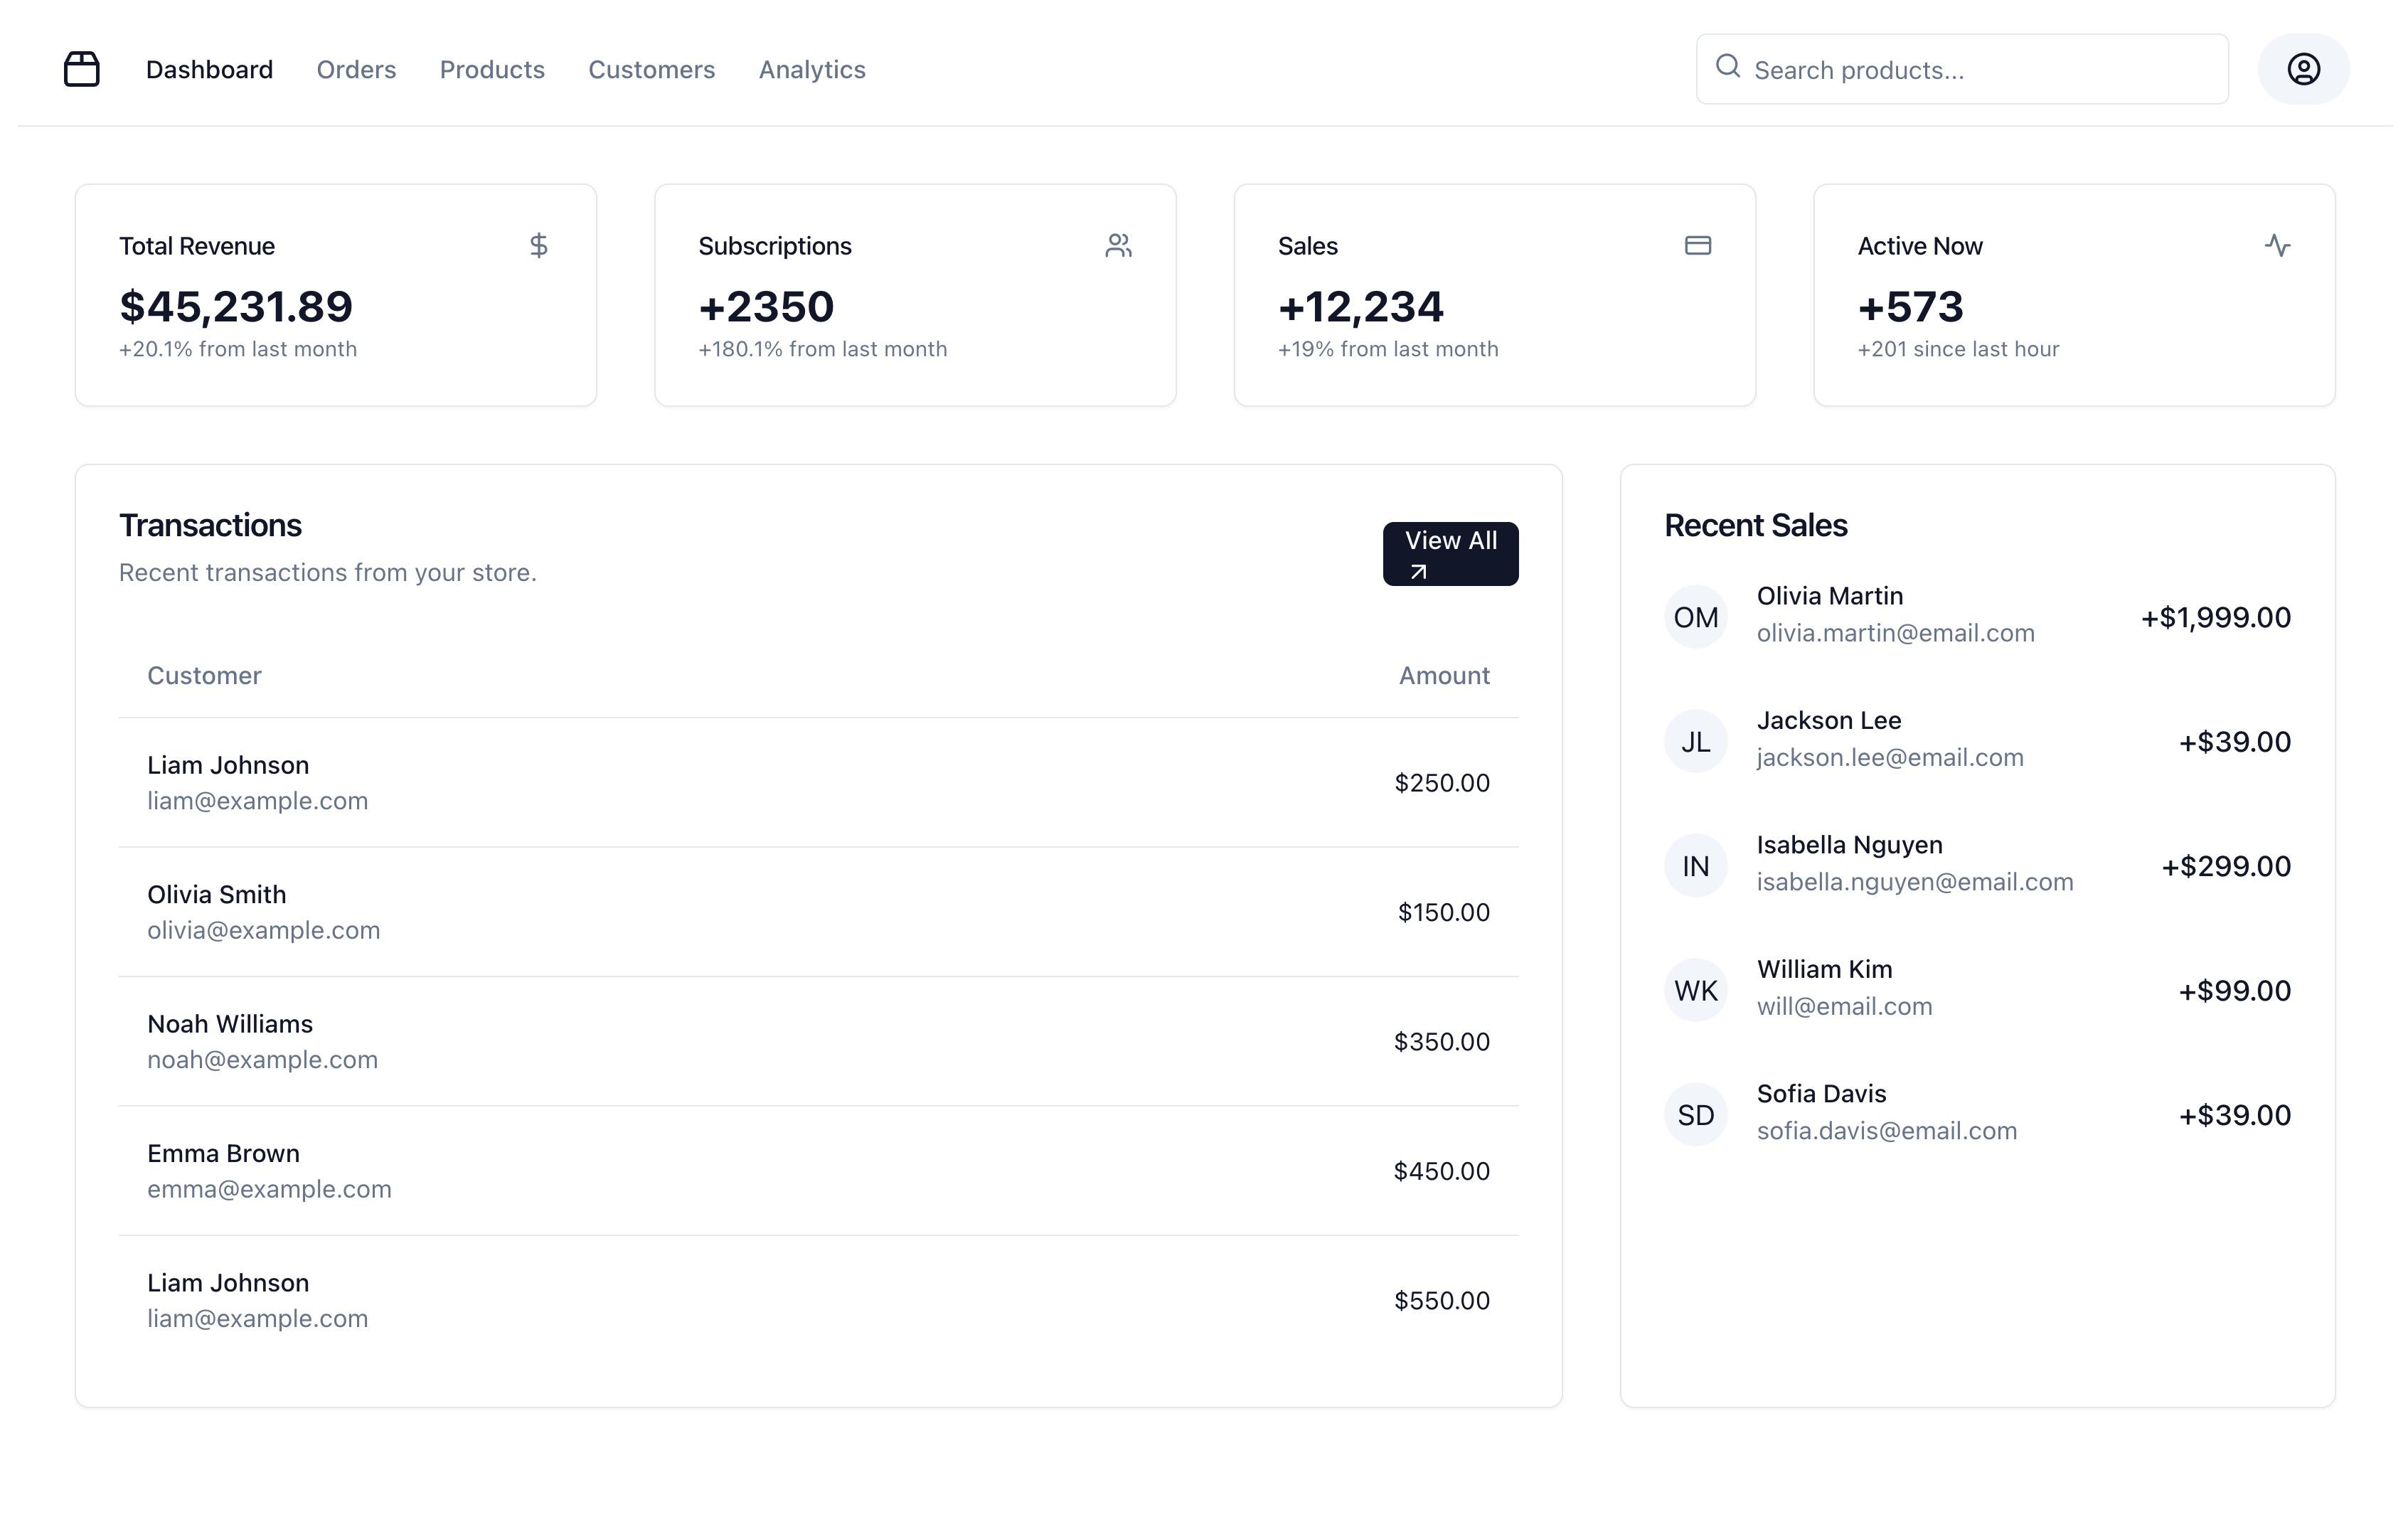Click the dollar sign icon on Total Revenue
The width and height of the screenshot is (2408, 1529).
point(538,245)
